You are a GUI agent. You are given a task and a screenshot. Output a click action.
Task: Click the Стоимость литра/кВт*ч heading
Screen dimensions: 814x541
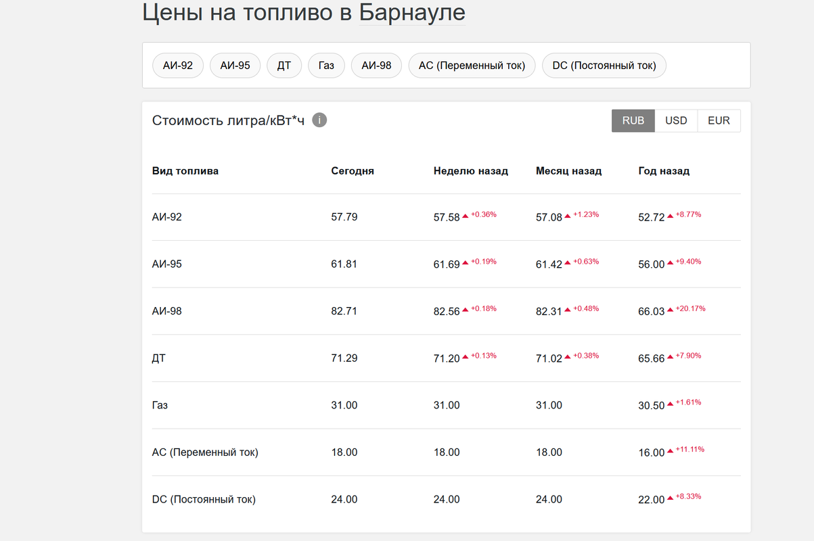pos(228,120)
